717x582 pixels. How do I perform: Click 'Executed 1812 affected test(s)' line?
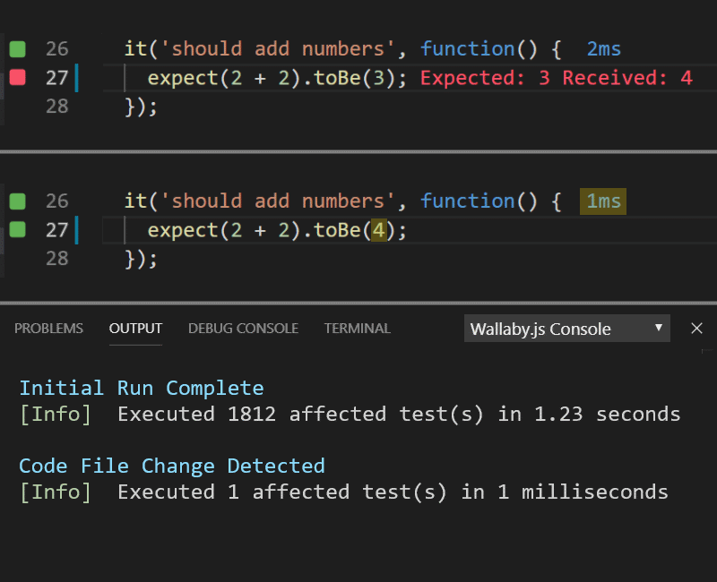[350, 415]
